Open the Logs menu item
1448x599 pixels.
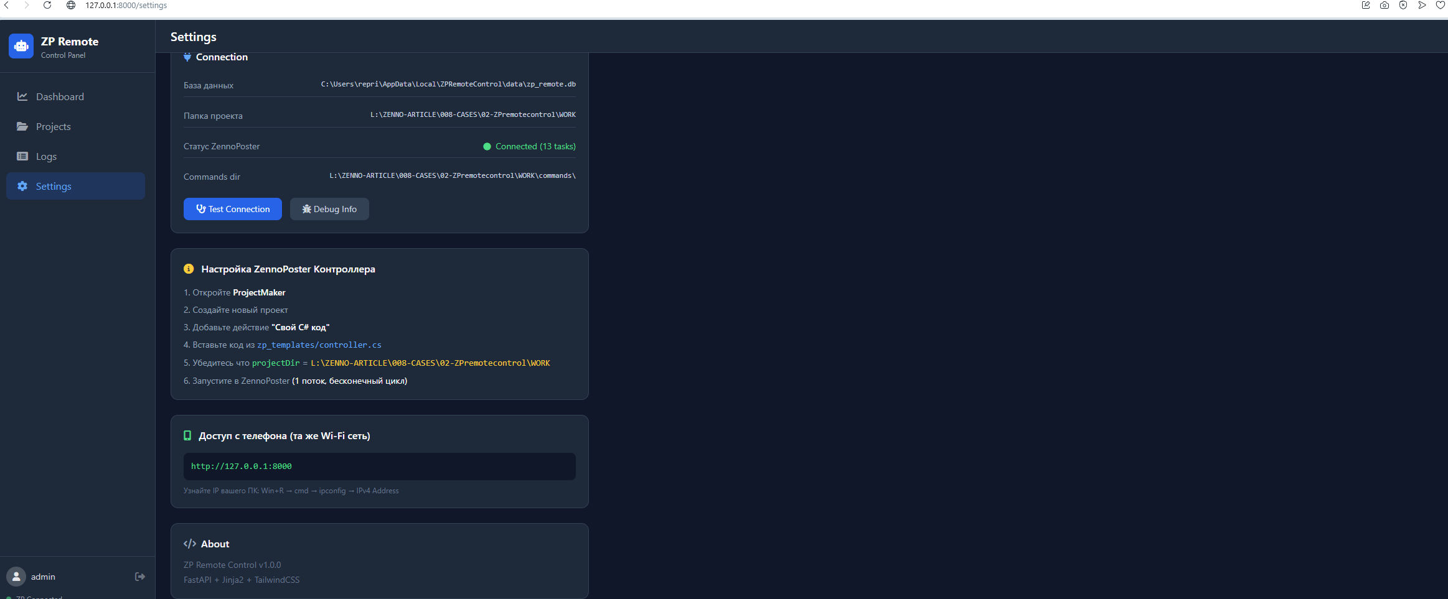pyautogui.click(x=75, y=156)
